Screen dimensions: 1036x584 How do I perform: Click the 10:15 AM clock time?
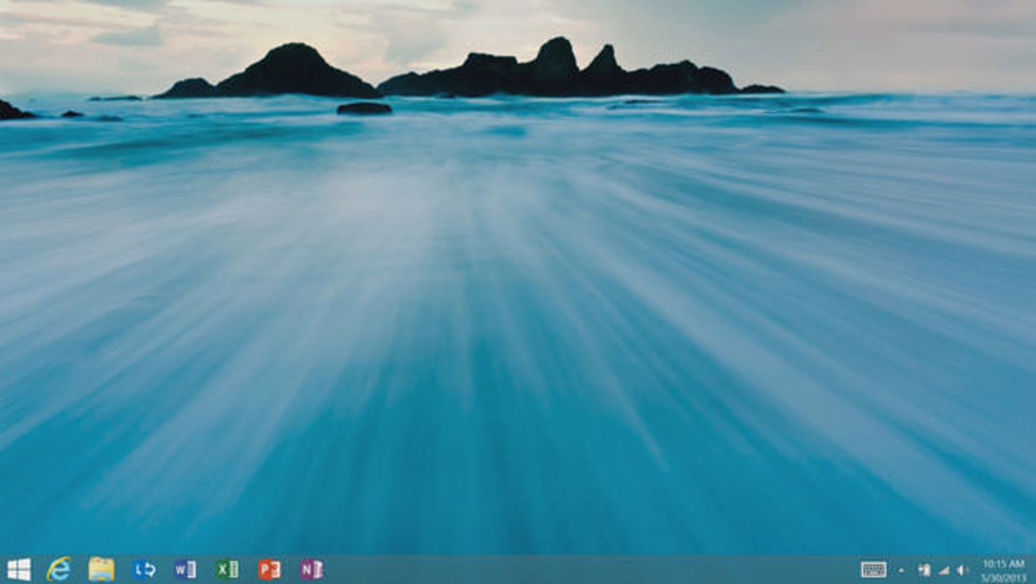pos(1003,564)
